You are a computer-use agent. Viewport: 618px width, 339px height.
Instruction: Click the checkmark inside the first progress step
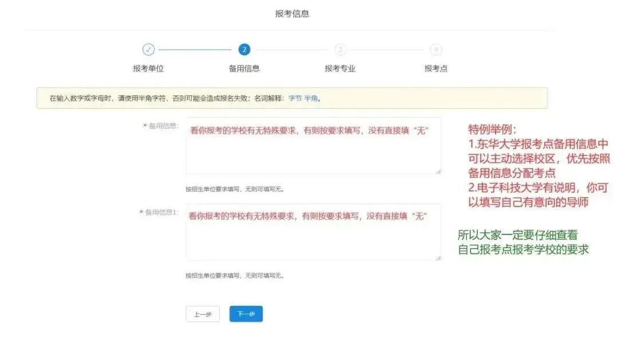click(149, 49)
